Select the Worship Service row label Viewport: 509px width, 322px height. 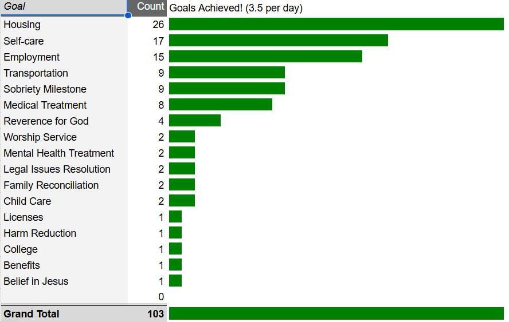[x=40, y=137]
